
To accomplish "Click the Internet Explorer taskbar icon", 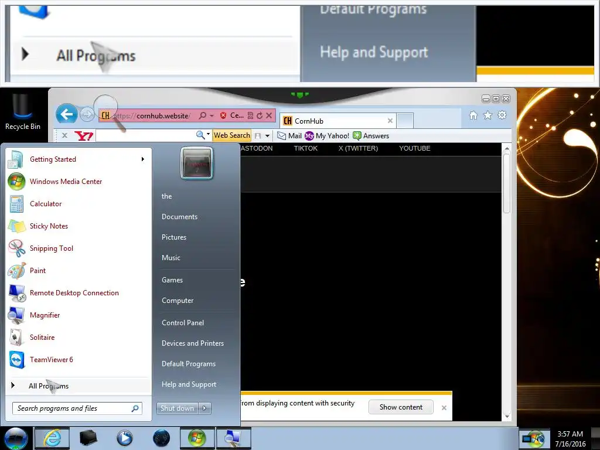I will pos(52,438).
